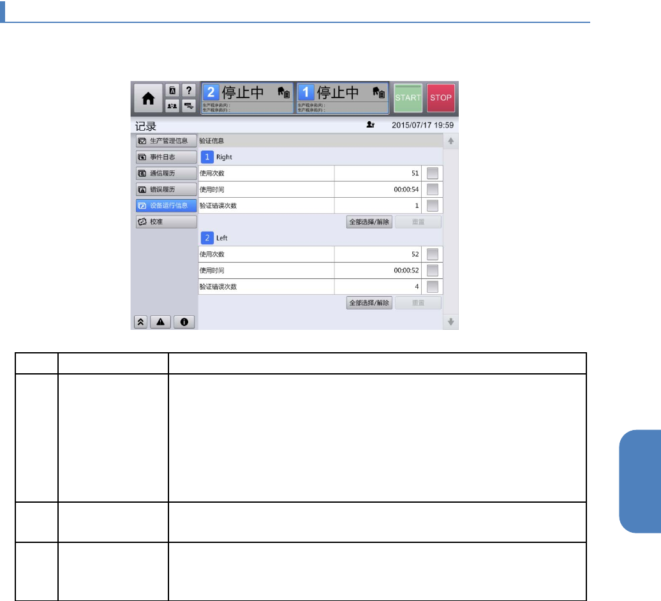Select unit 1 停止中 status panel
This screenshot has width=661, height=601.
click(342, 98)
